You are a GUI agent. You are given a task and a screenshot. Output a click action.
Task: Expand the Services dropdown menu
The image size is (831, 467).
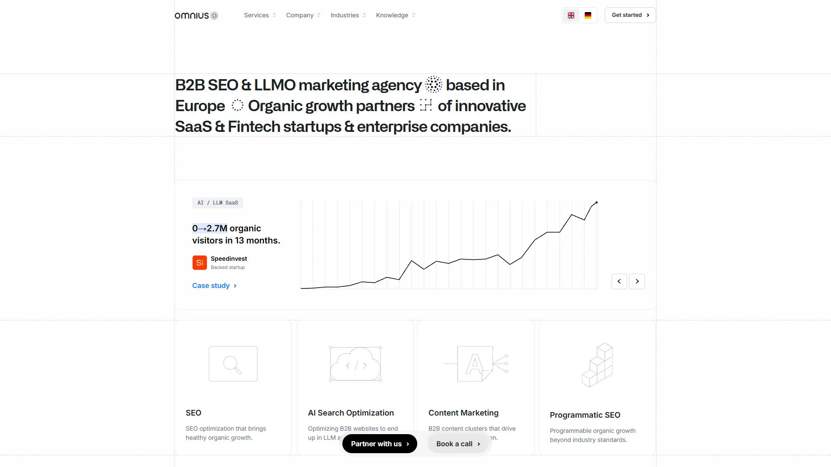pos(260,15)
